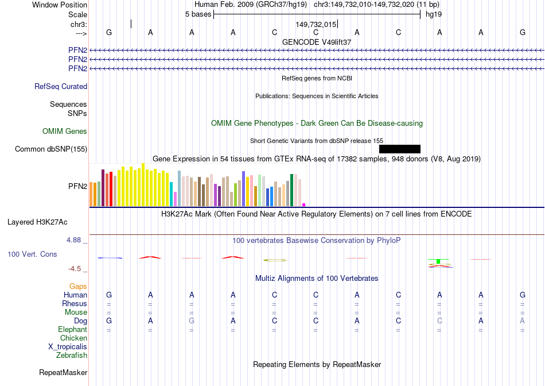Click the dark green bar in GTEx chart

point(292,190)
